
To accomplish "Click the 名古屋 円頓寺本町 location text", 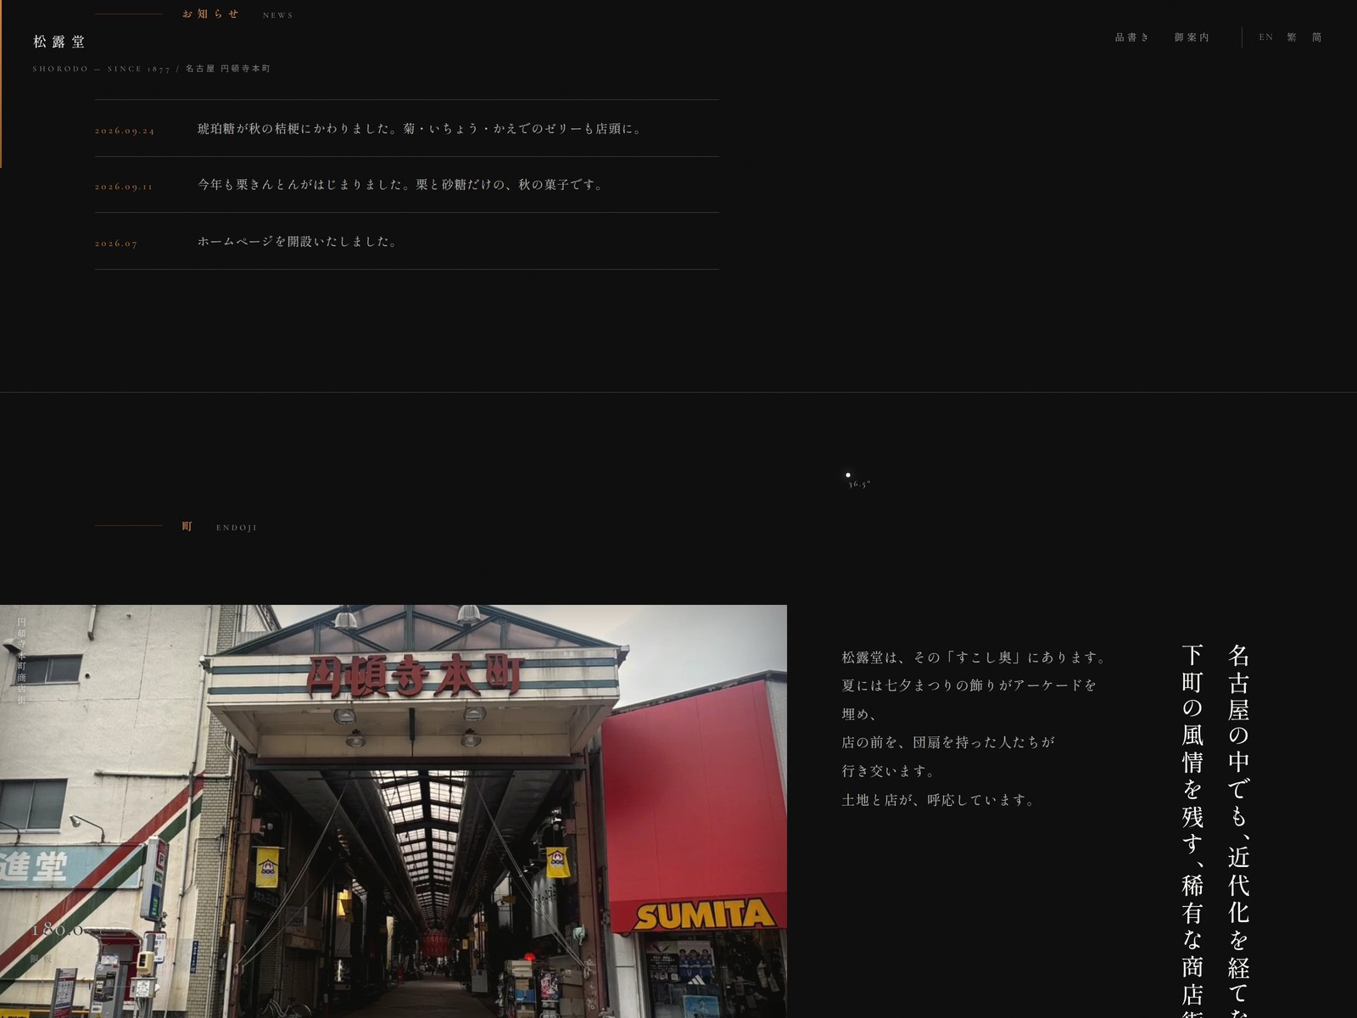I will [x=228, y=69].
